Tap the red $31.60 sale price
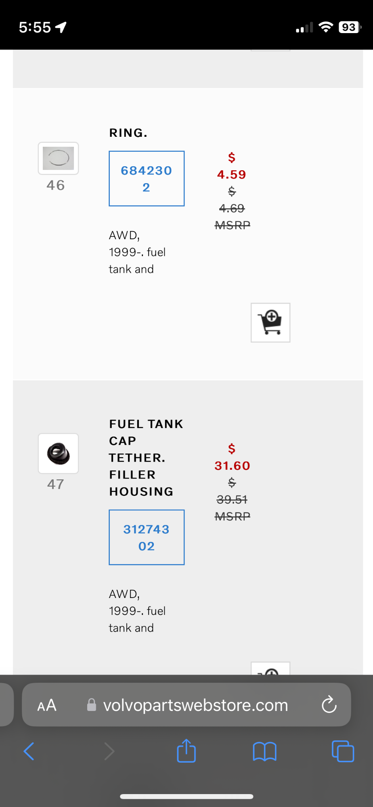Viewport: 373px width, 807px height. [x=232, y=466]
